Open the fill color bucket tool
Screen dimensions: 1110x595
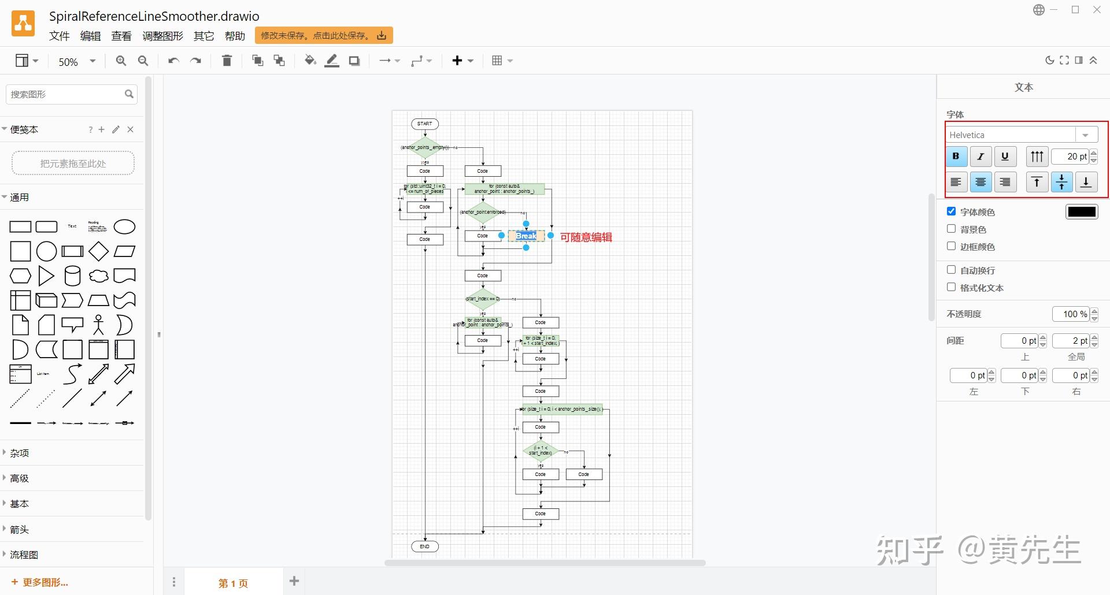point(310,61)
